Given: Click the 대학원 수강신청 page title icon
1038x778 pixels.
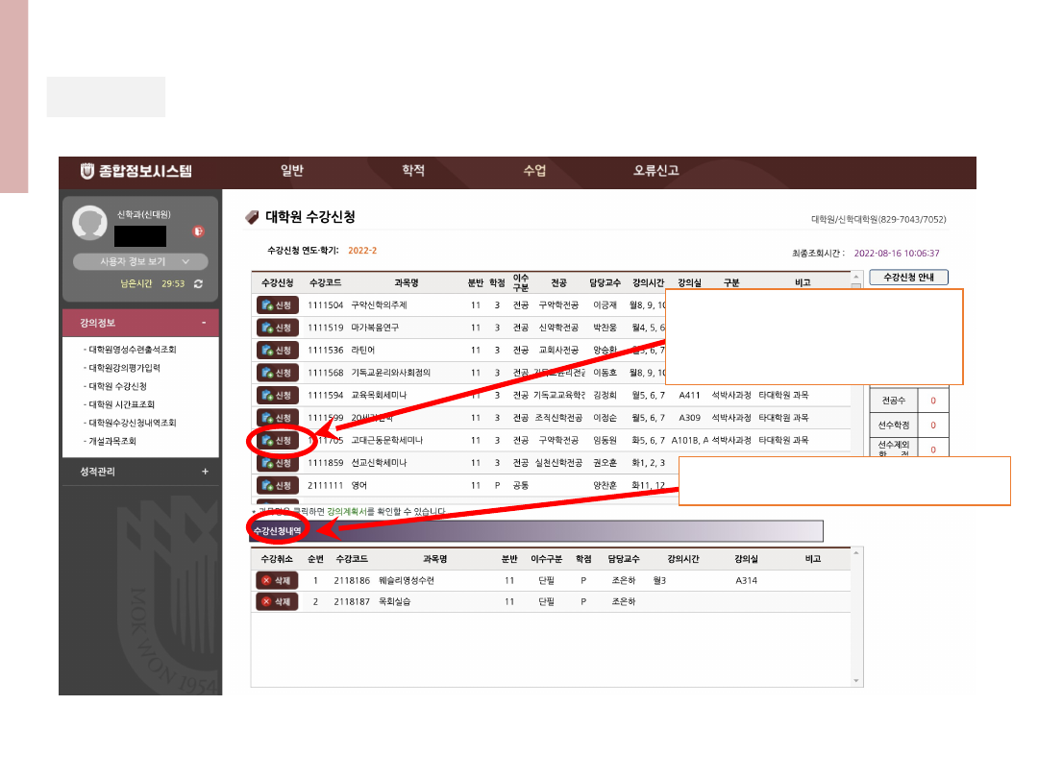Looking at the screenshot, I should pos(252,217).
